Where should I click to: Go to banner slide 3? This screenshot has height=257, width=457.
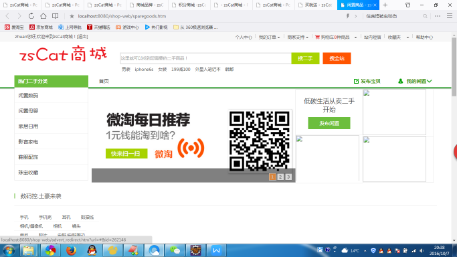coord(288,177)
